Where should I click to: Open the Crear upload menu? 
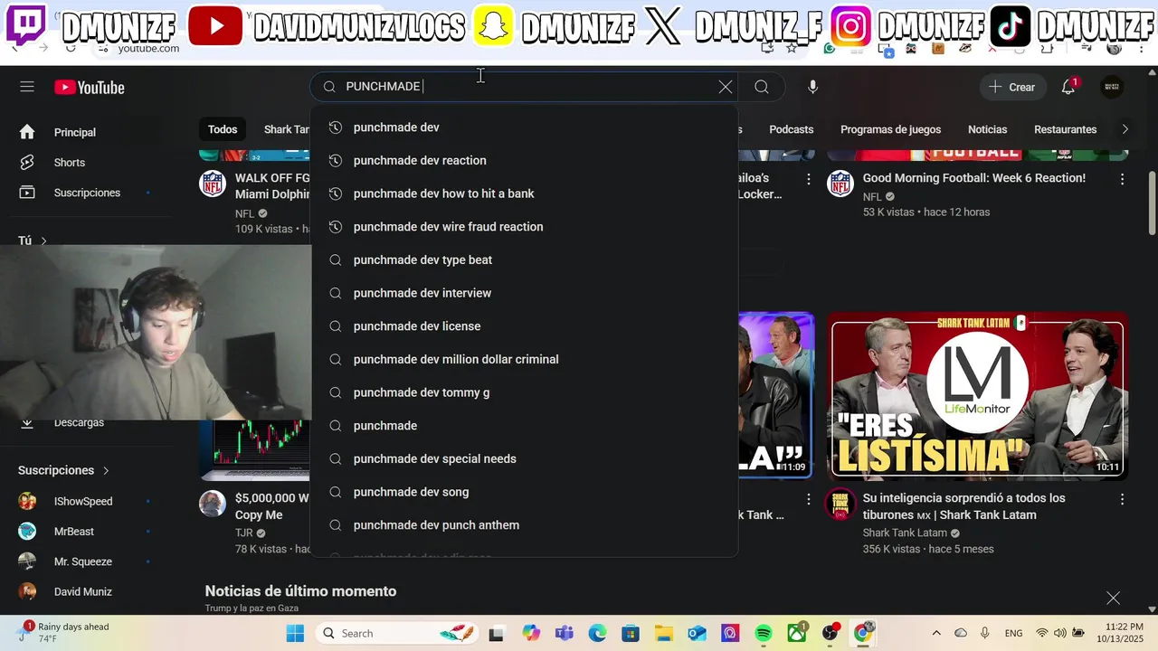[1012, 87]
